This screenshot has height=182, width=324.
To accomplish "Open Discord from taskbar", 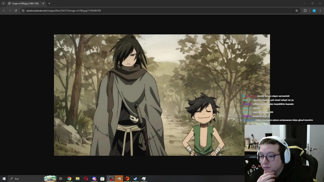I will [x=94, y=179].
